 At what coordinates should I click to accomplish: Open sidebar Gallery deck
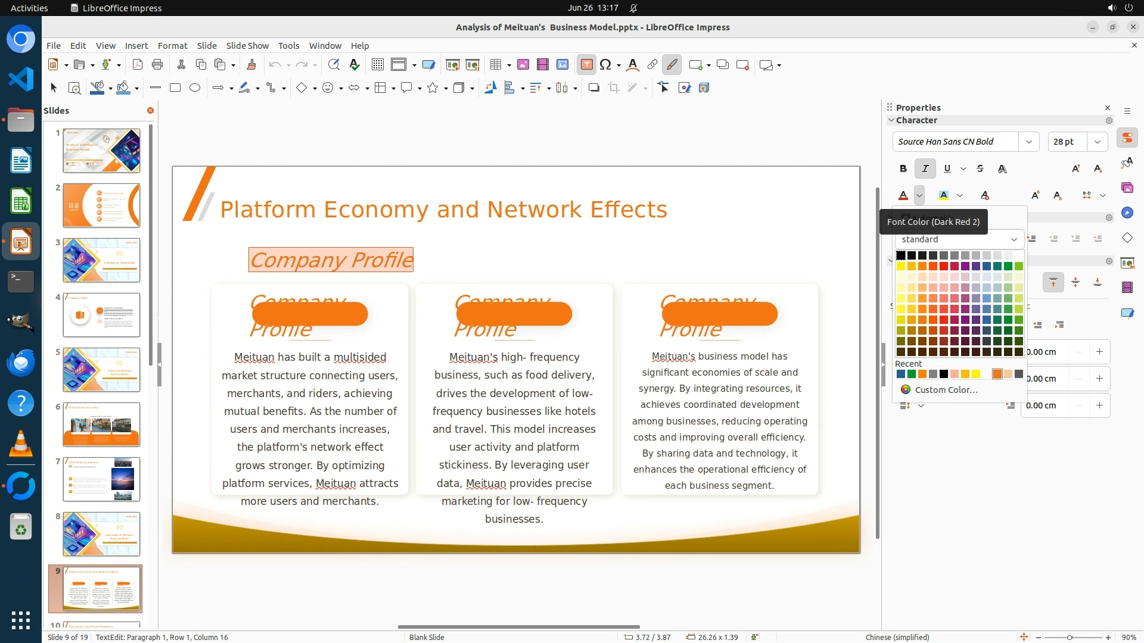pyautogui.click(x=1127, y=188)
